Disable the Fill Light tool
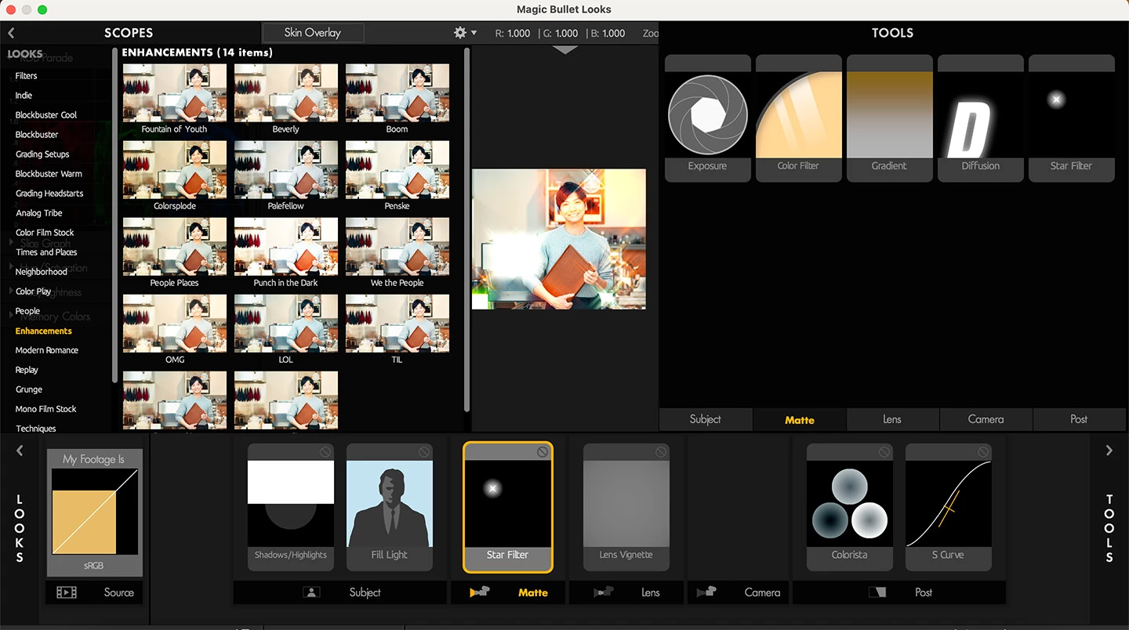The height and width of the screenshot is (630, 1129). [x=423, y=452]
